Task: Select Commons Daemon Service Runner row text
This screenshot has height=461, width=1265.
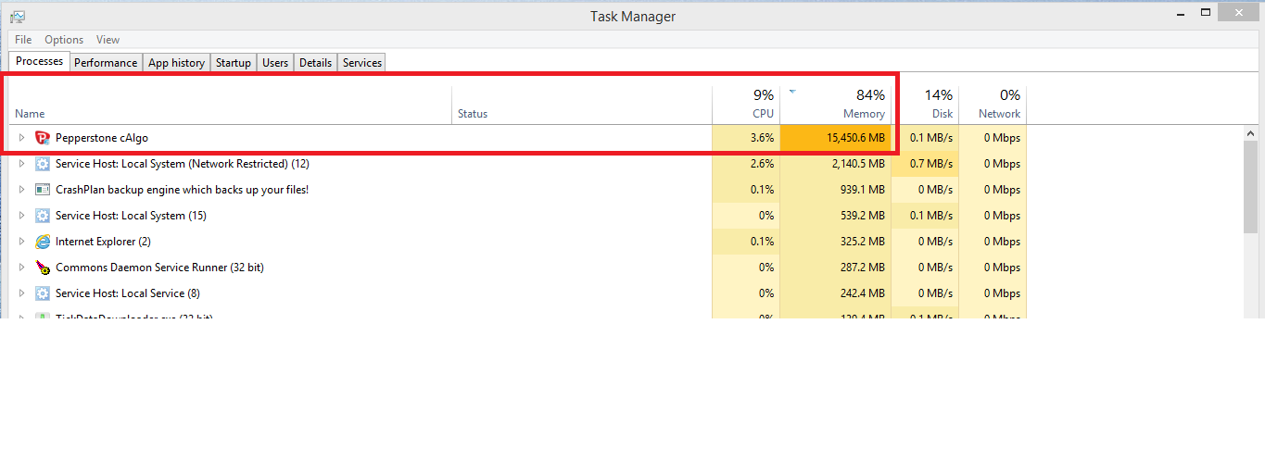Action: (159, 268)
